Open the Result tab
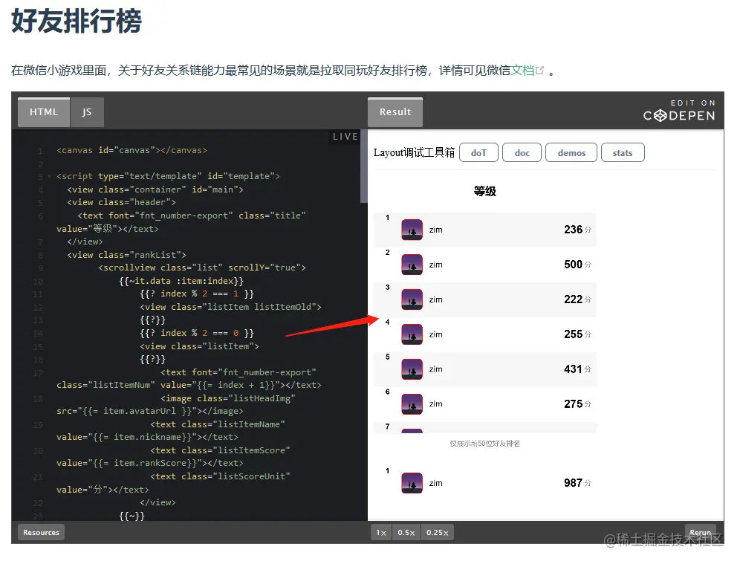Viewport: 740px width, 564px height. click(395, 111)
